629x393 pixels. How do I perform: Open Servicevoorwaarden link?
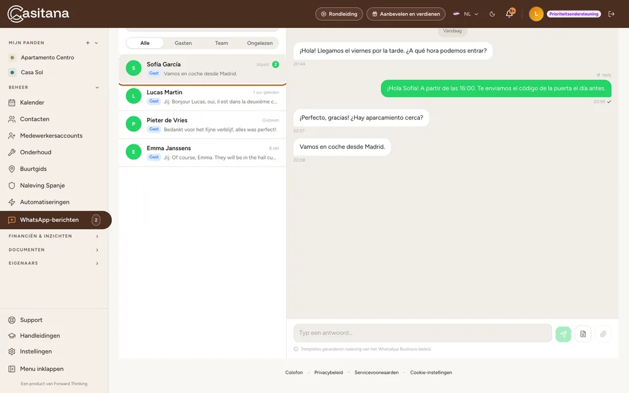pyautogui.click(x=376, y=373)
